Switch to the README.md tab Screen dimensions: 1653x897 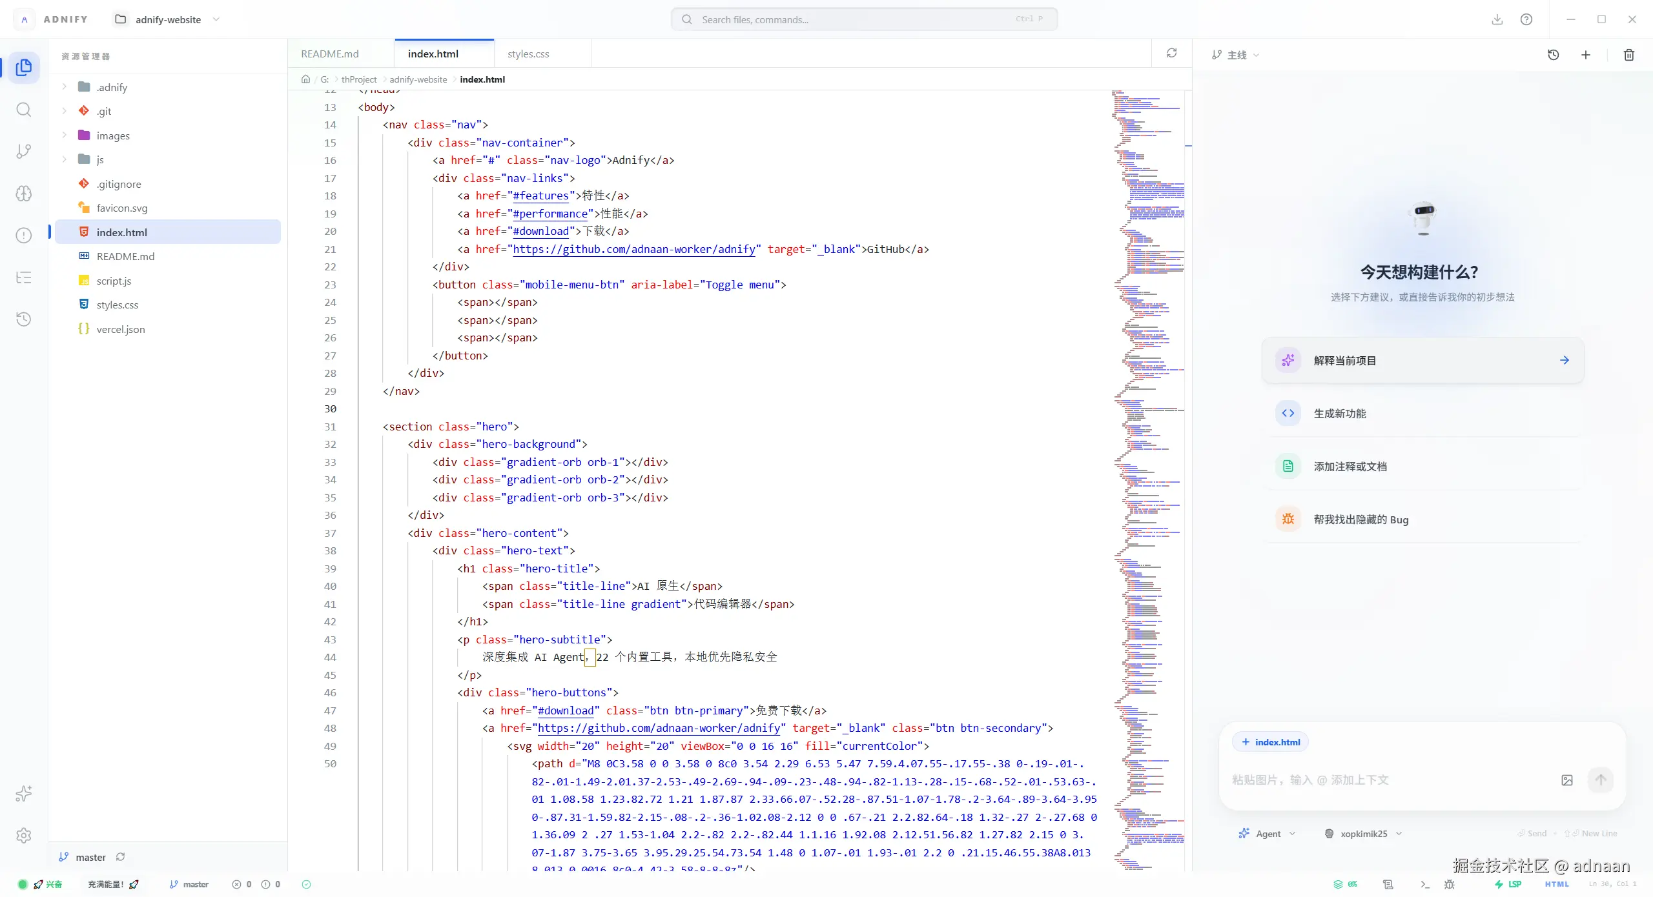pos(330,54)
